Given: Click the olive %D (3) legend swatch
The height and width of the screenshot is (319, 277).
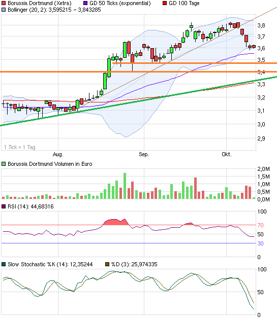Looking at the screenshot, I should pos(107,264).
